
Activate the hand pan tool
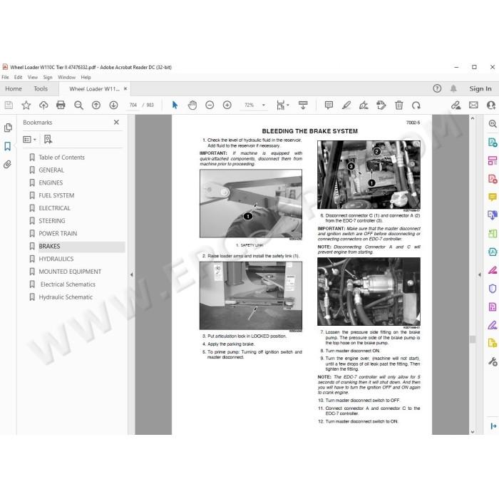192,105
